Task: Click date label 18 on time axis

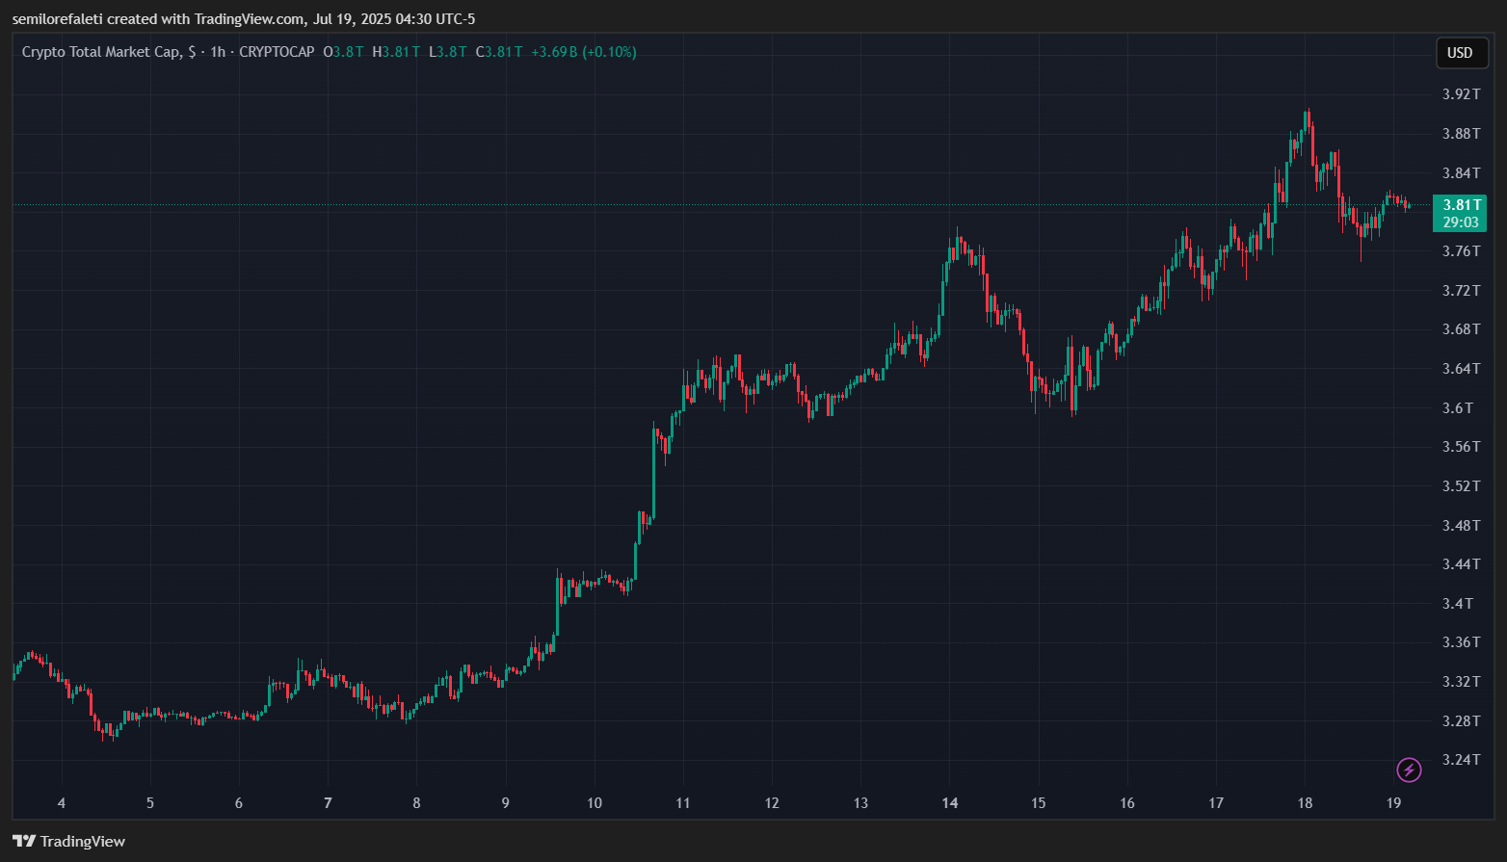Action: [1305, 803]
